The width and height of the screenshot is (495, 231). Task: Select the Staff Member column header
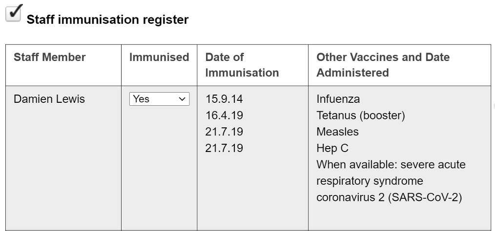click(50, 58)
